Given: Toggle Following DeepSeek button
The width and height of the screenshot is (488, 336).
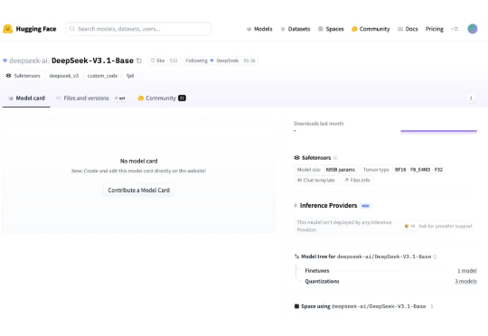Looking at the screenshot, I should 196,61.
